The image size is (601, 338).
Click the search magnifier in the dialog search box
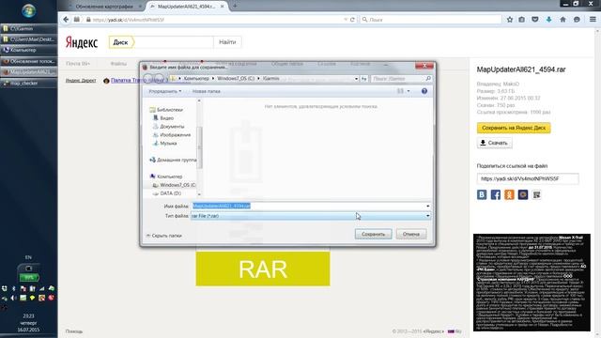(428, 79)
